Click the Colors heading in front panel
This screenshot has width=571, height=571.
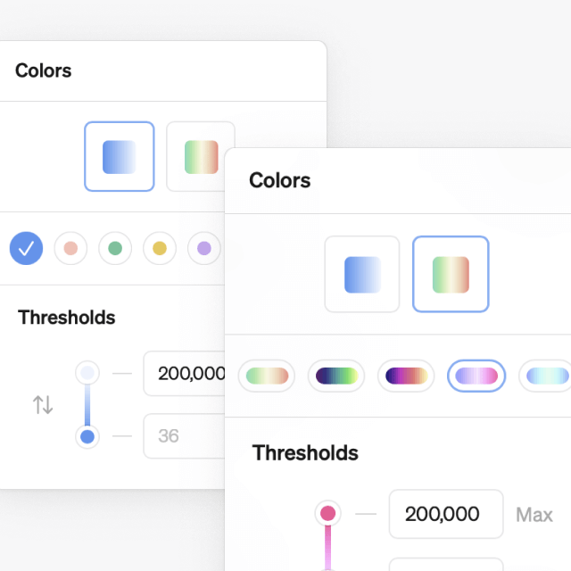coord(279,180)
